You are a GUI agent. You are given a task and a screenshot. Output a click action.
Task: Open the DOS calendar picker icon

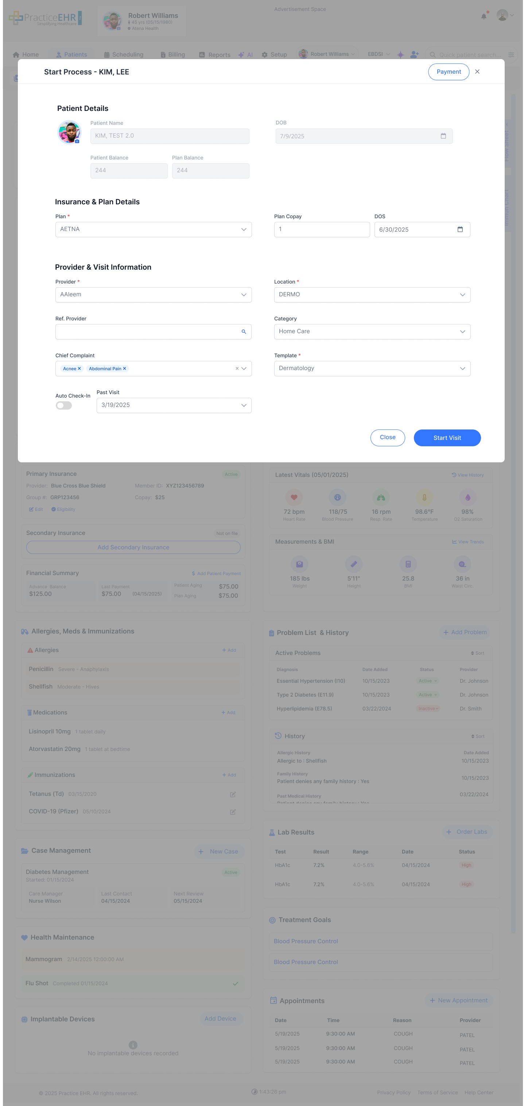[x=460, y=229]
